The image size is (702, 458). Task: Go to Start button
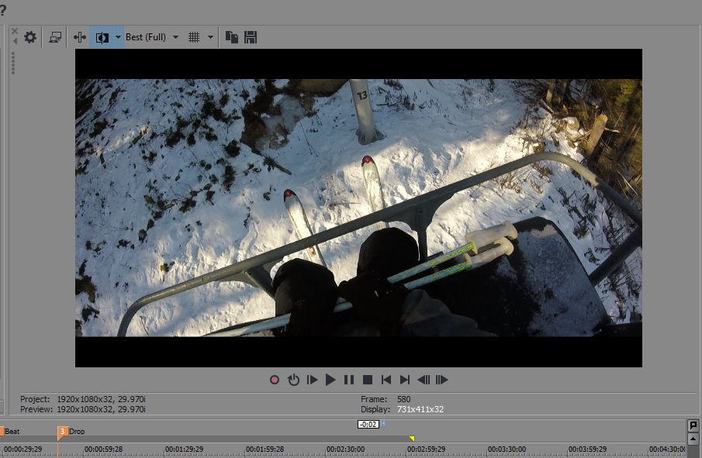[386, 380]
